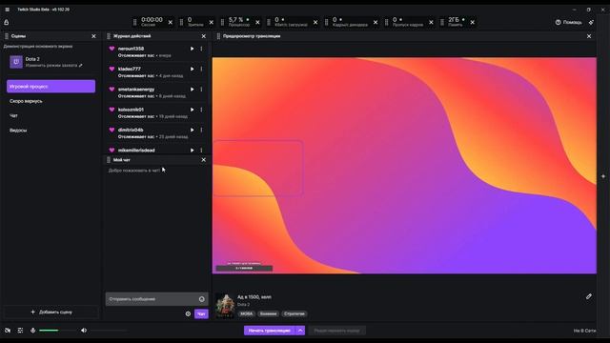
Task: Close the Предпросмотр трансляции panel
Action: [x=589, y=36]
